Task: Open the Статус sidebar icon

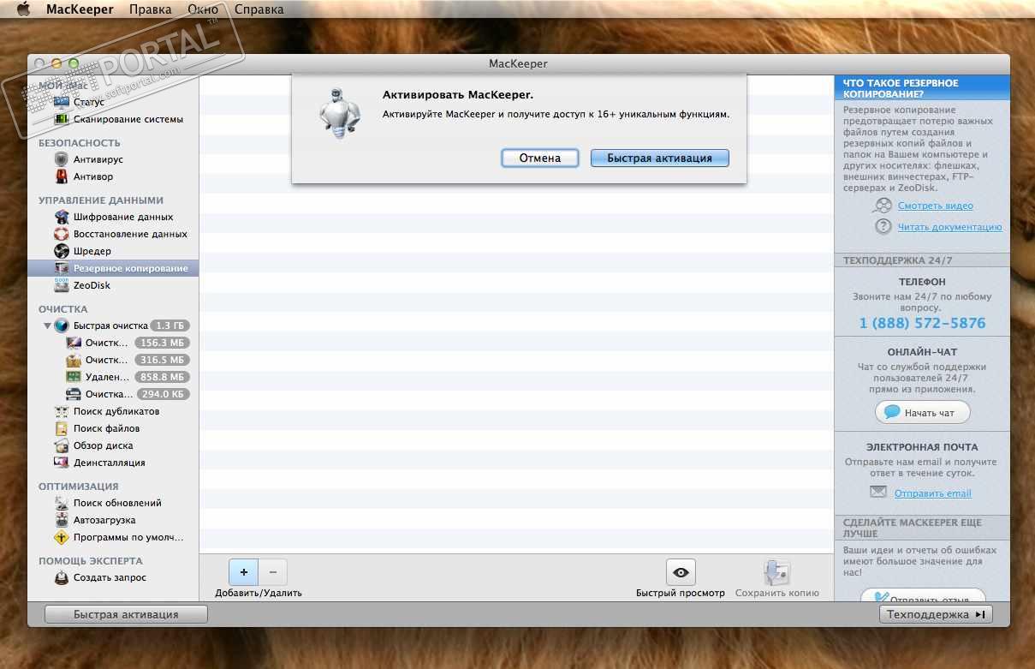Action: point(62,102)
